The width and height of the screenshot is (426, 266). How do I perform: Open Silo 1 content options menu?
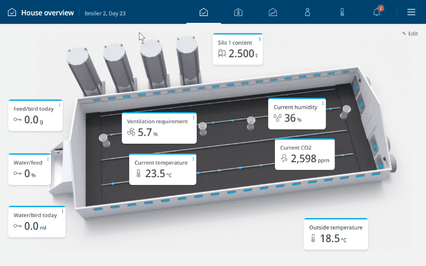click(x=260, y=39)
